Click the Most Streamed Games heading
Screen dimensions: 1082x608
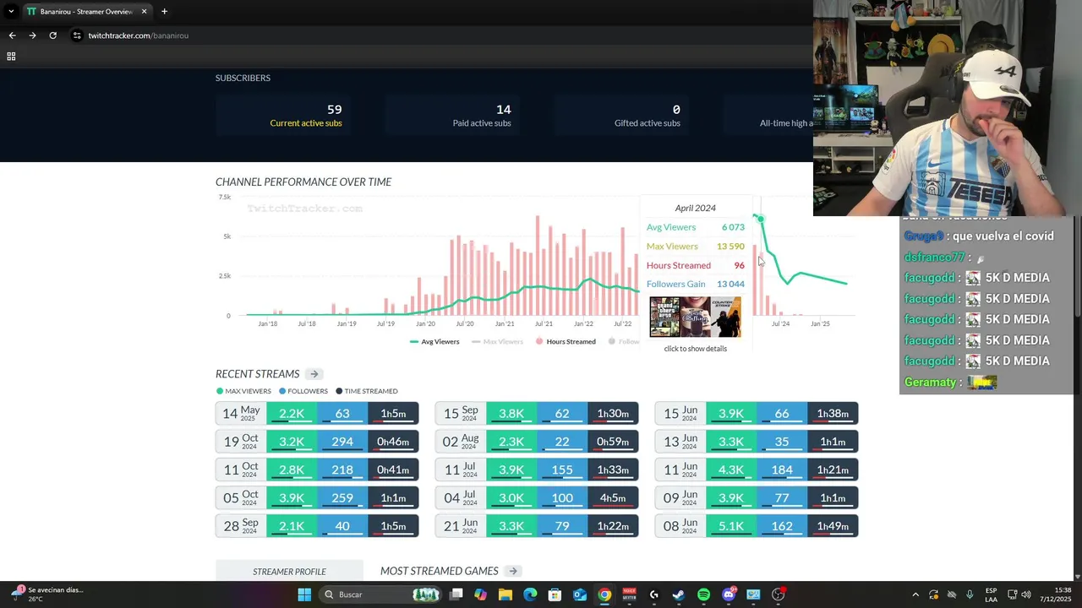(x=439, y=572)
